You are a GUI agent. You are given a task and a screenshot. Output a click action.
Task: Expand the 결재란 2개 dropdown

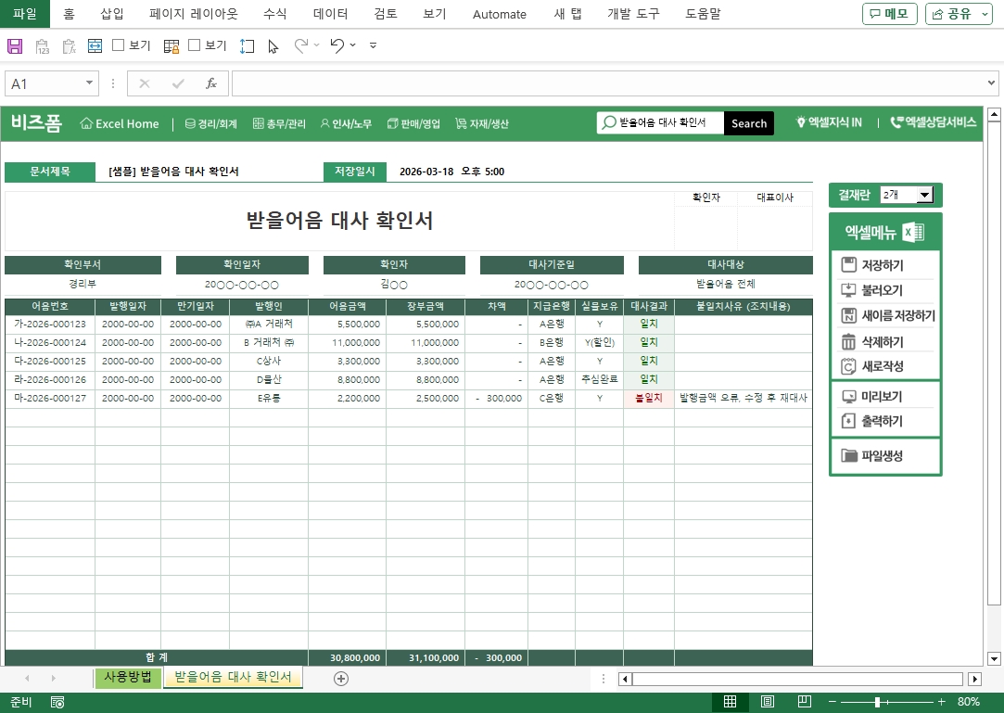923,195
